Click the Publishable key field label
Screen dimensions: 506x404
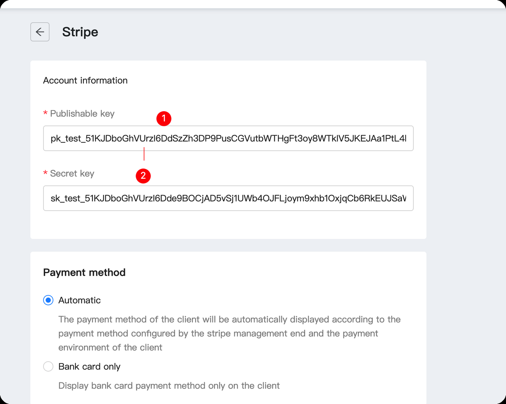click(82, 114)
